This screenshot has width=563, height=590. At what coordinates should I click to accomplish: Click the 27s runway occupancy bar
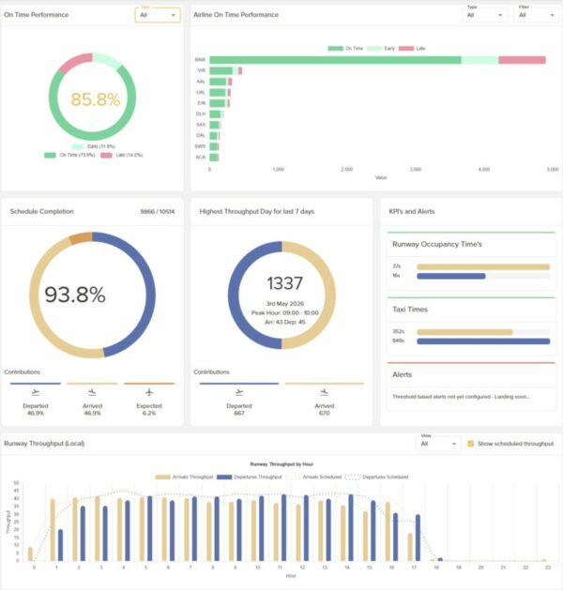pos(483,266)
